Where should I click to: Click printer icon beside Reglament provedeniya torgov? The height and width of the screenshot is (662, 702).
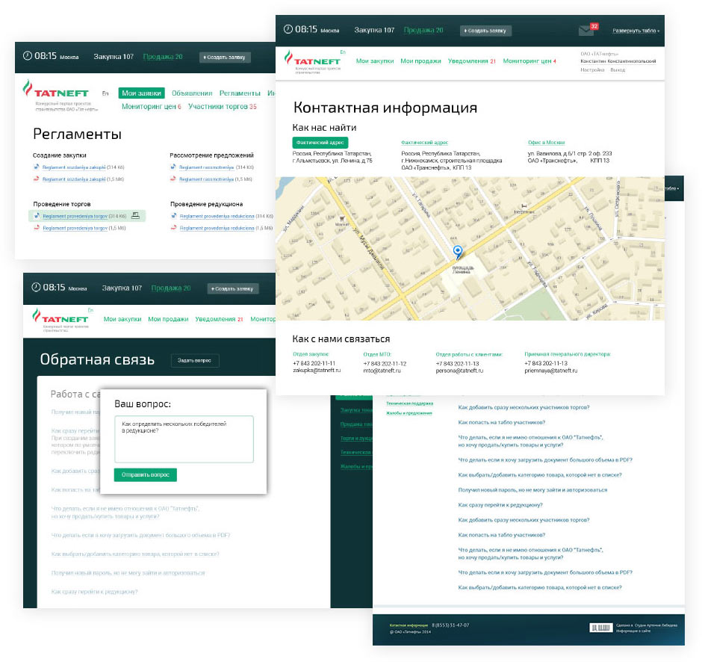(136, 215)
